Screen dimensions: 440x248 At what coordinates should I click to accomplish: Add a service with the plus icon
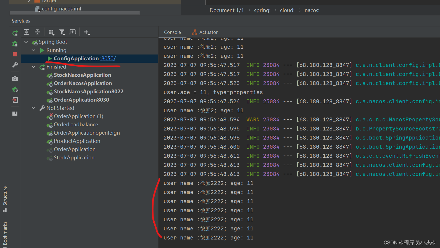coord(87,32)
